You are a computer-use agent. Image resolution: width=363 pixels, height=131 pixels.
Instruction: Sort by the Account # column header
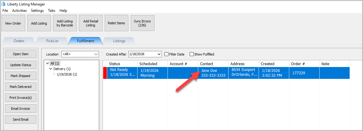[x=183, y=64]
